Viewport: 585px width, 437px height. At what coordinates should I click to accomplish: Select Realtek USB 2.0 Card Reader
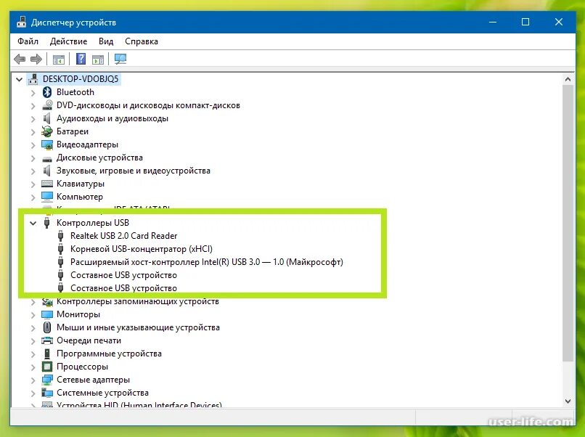coord(123,236)
